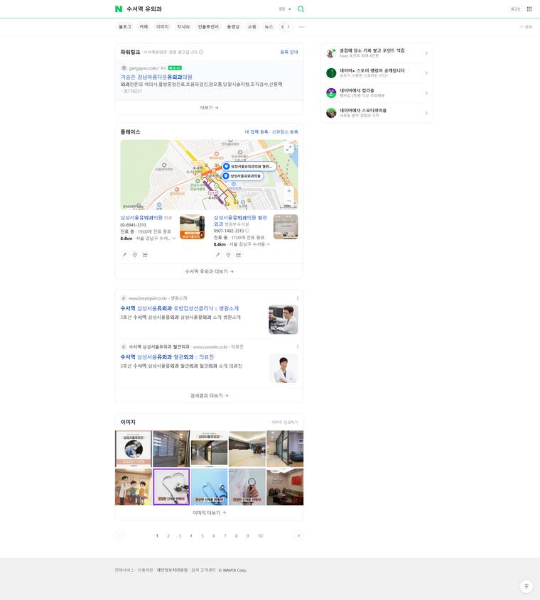
Task: Click the info icon beside 파워링크 notice
Action: 201,52
